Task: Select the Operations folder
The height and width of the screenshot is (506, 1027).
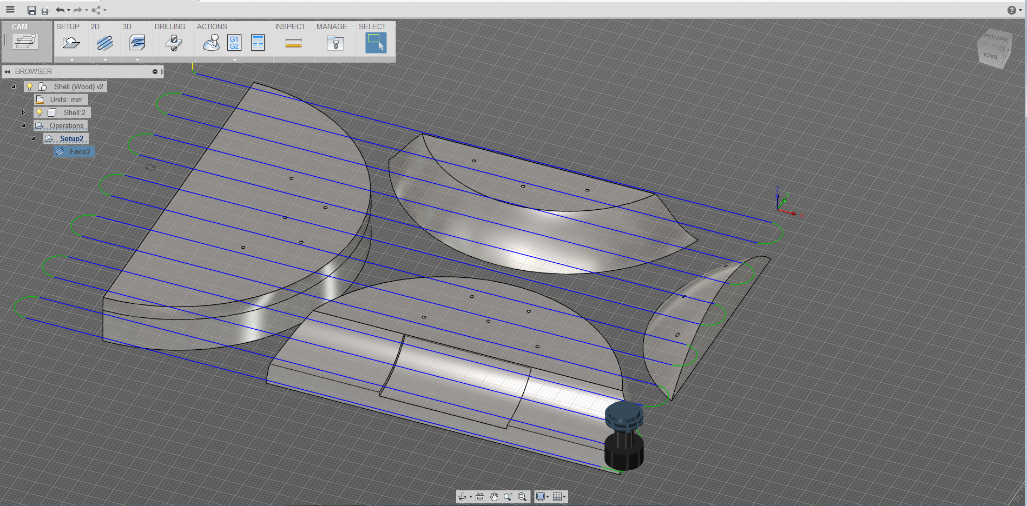Action: [x=67, y=125]
